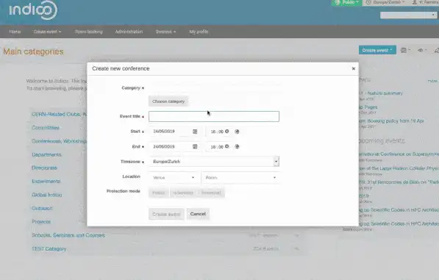439x280 pixels.
Task: Click the user avatar icon in the header
Action: (x=415, y=2)
